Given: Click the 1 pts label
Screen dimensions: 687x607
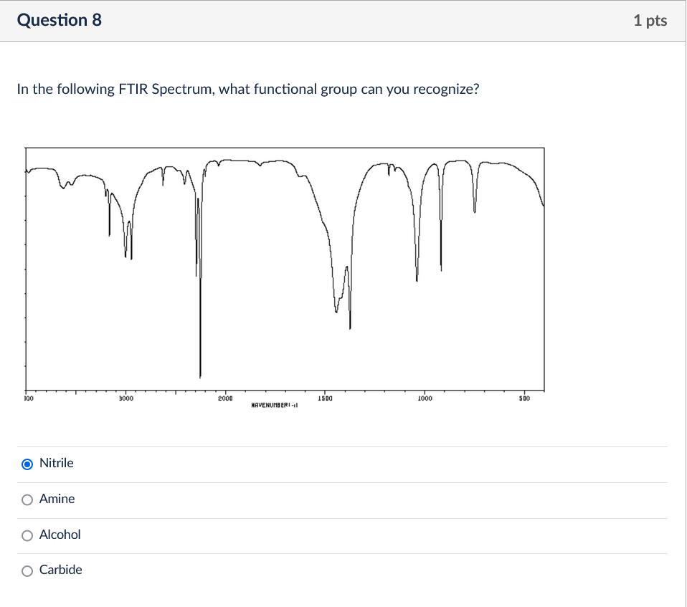Looking at the screenshot, I should [651, 20].
